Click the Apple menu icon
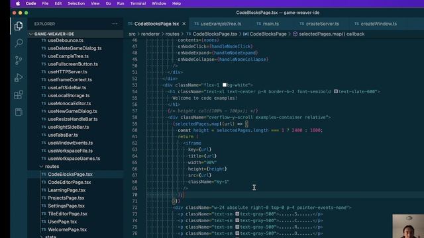This screenshot has height=238, width=424. pos(18,3)
